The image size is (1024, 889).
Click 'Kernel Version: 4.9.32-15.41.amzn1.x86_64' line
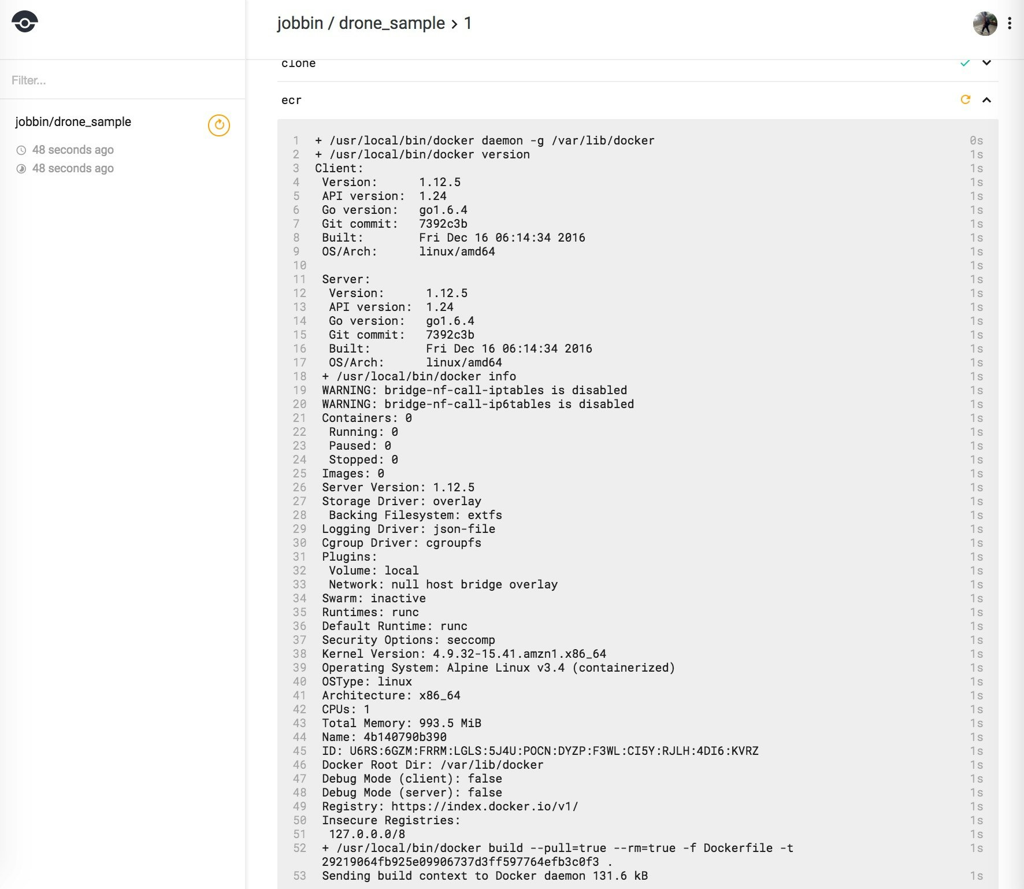[464, 654]
